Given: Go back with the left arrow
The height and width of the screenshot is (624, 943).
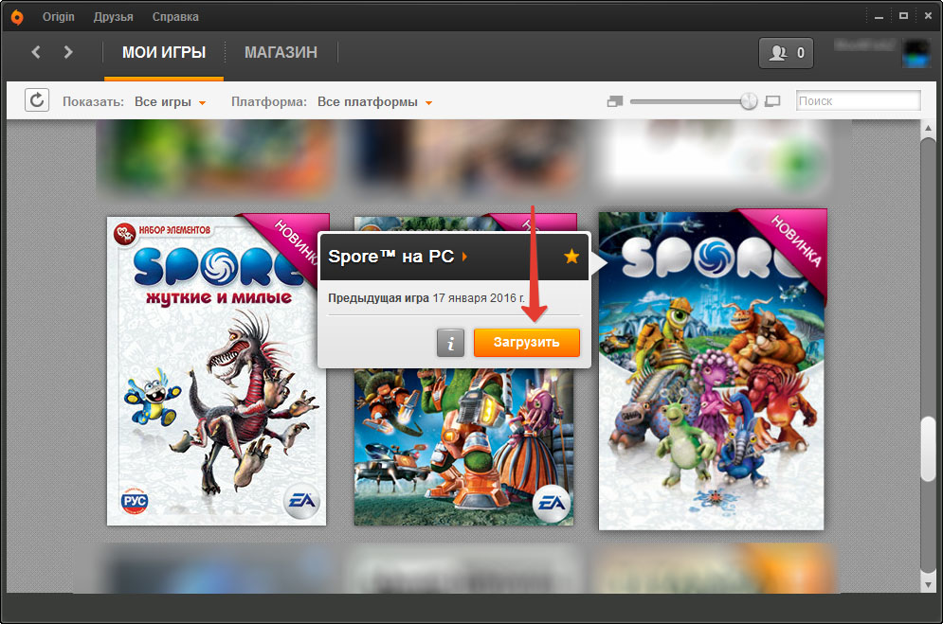Looking at the screenshot, I should (36, 52).
